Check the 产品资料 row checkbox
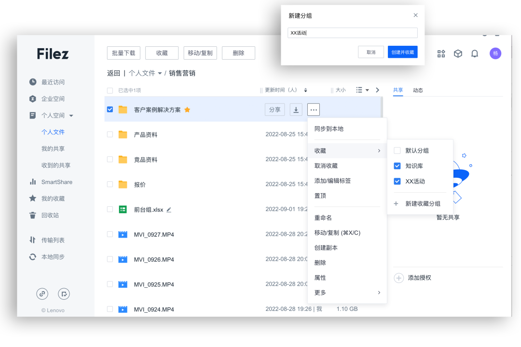Screen dimensions: 521x347 110,134
